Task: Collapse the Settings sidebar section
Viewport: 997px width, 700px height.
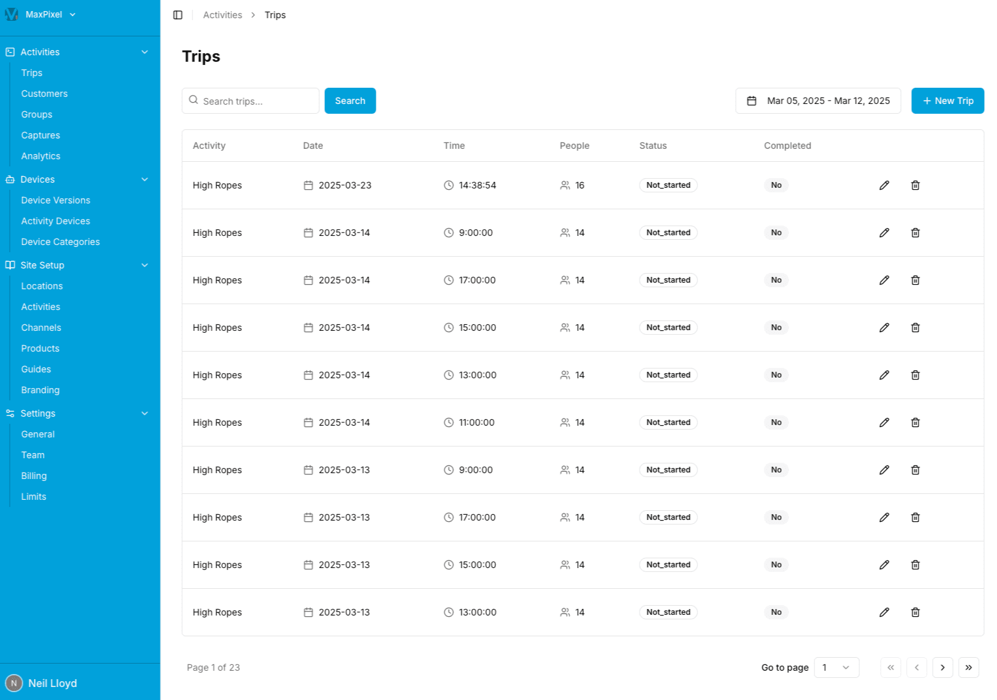Action: 144,413
